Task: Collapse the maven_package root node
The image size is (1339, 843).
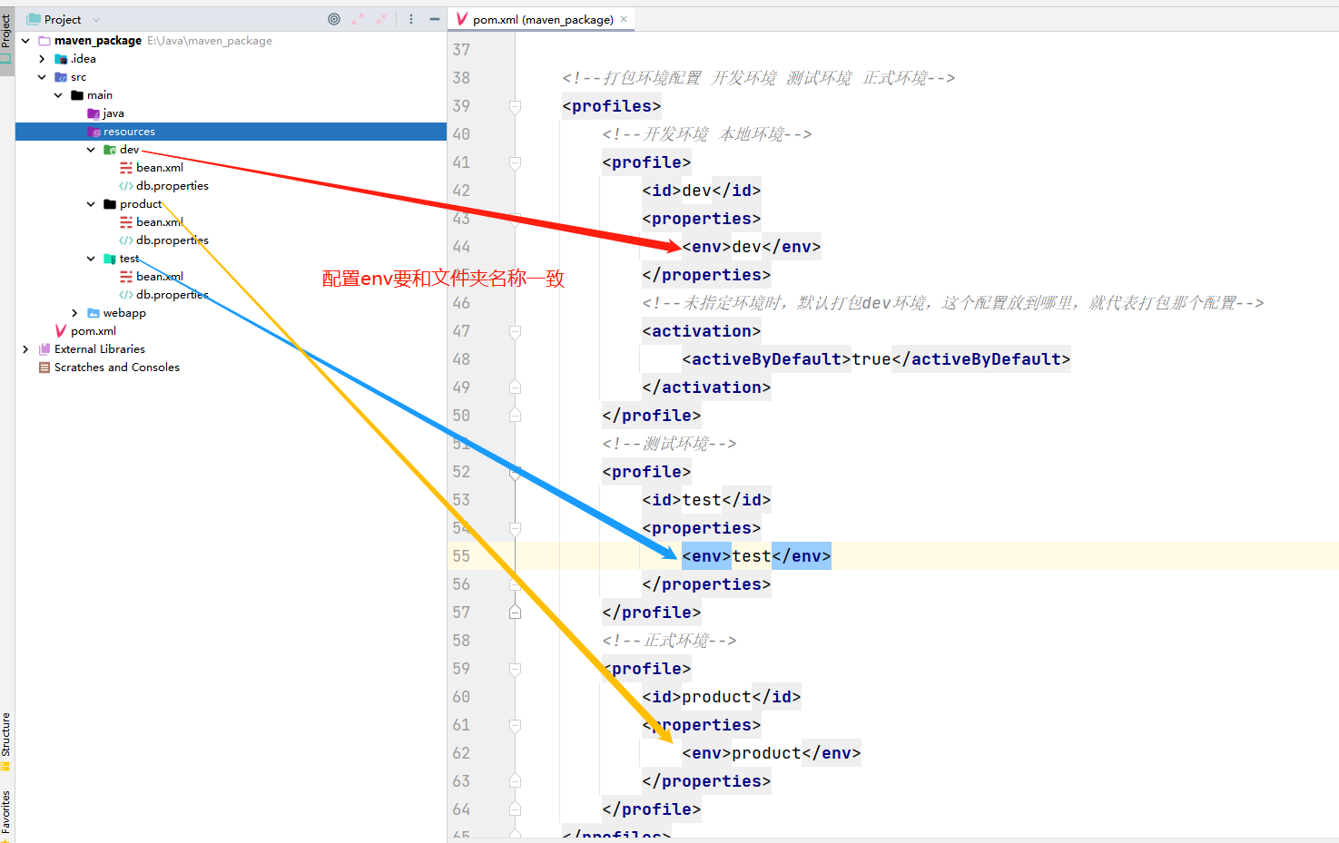Action: [x=25, y=41]
